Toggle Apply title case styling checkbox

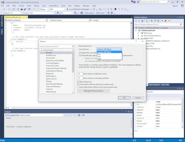click(80, 53)
